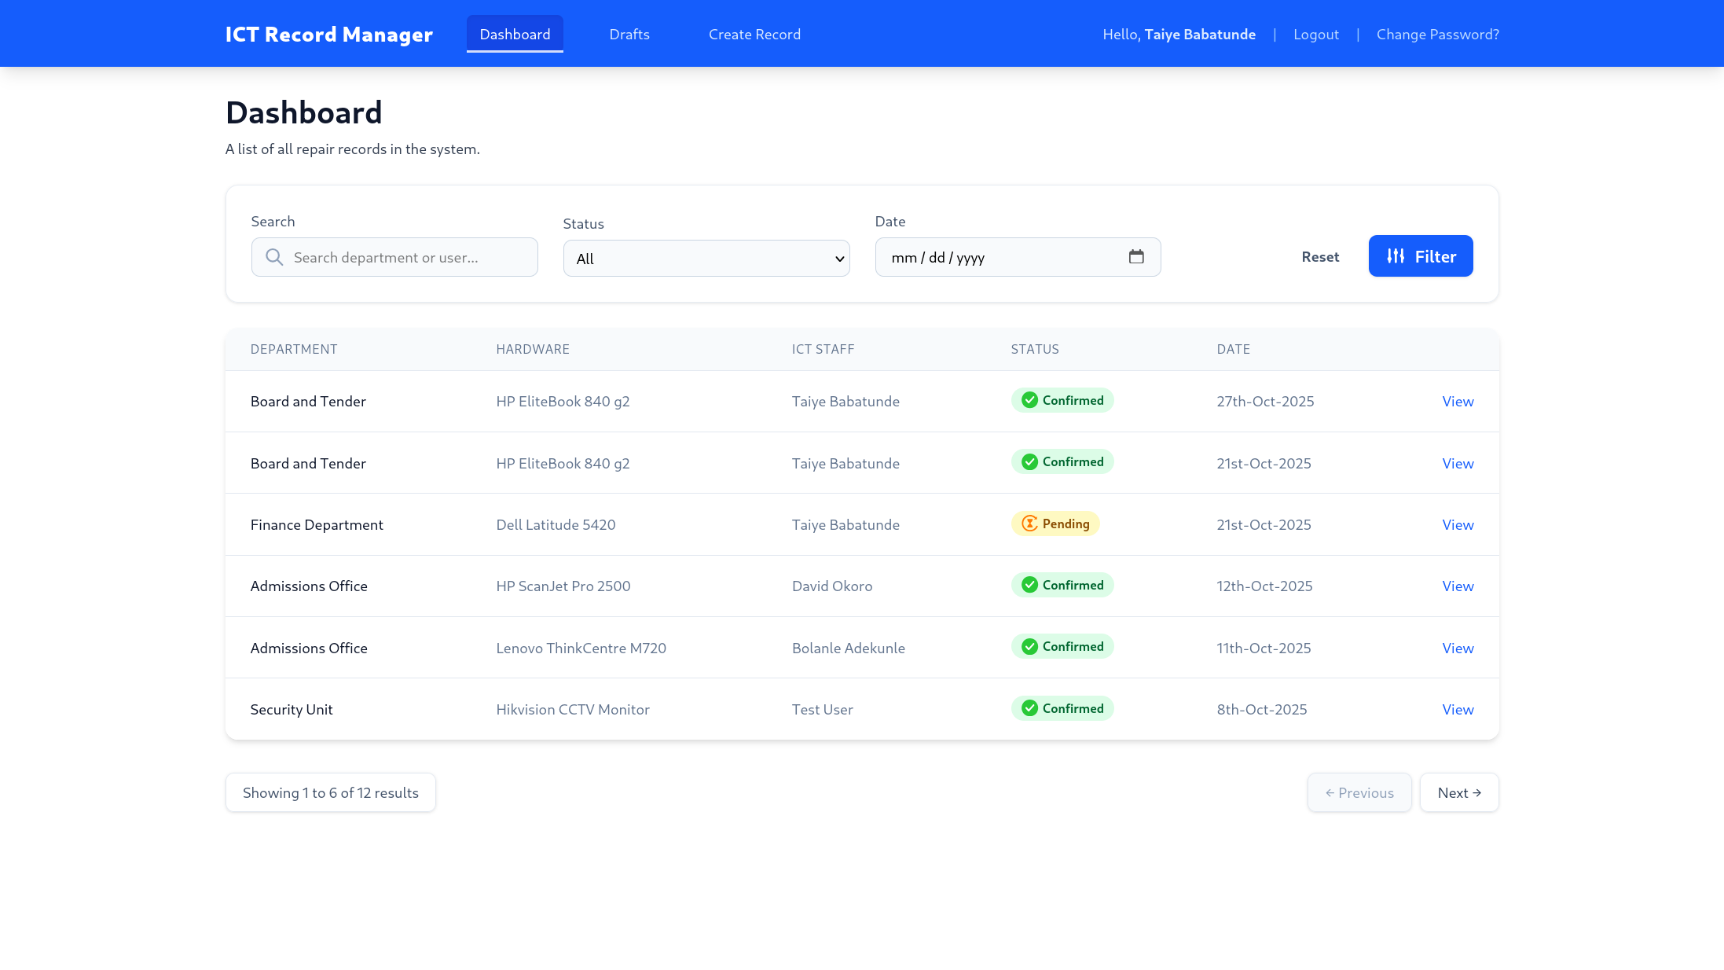Click the Confirmed checkmark icon for Lenovo ThinkCentre
Screen dimensions: 1724x970
click(x=1029, y=646)
